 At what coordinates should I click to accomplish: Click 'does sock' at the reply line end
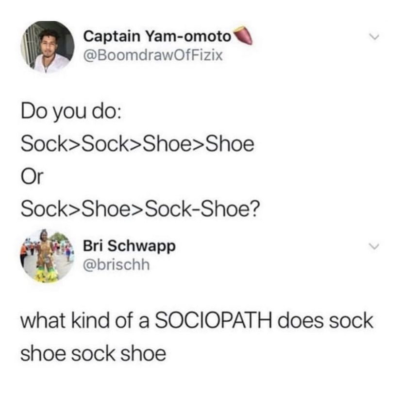(326, 321)
